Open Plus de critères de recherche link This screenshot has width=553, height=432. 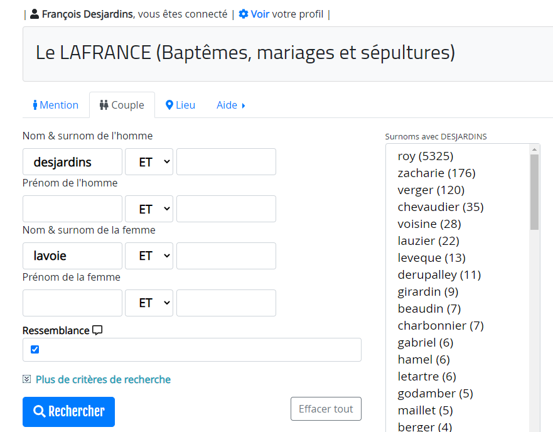tap(103, 379)
